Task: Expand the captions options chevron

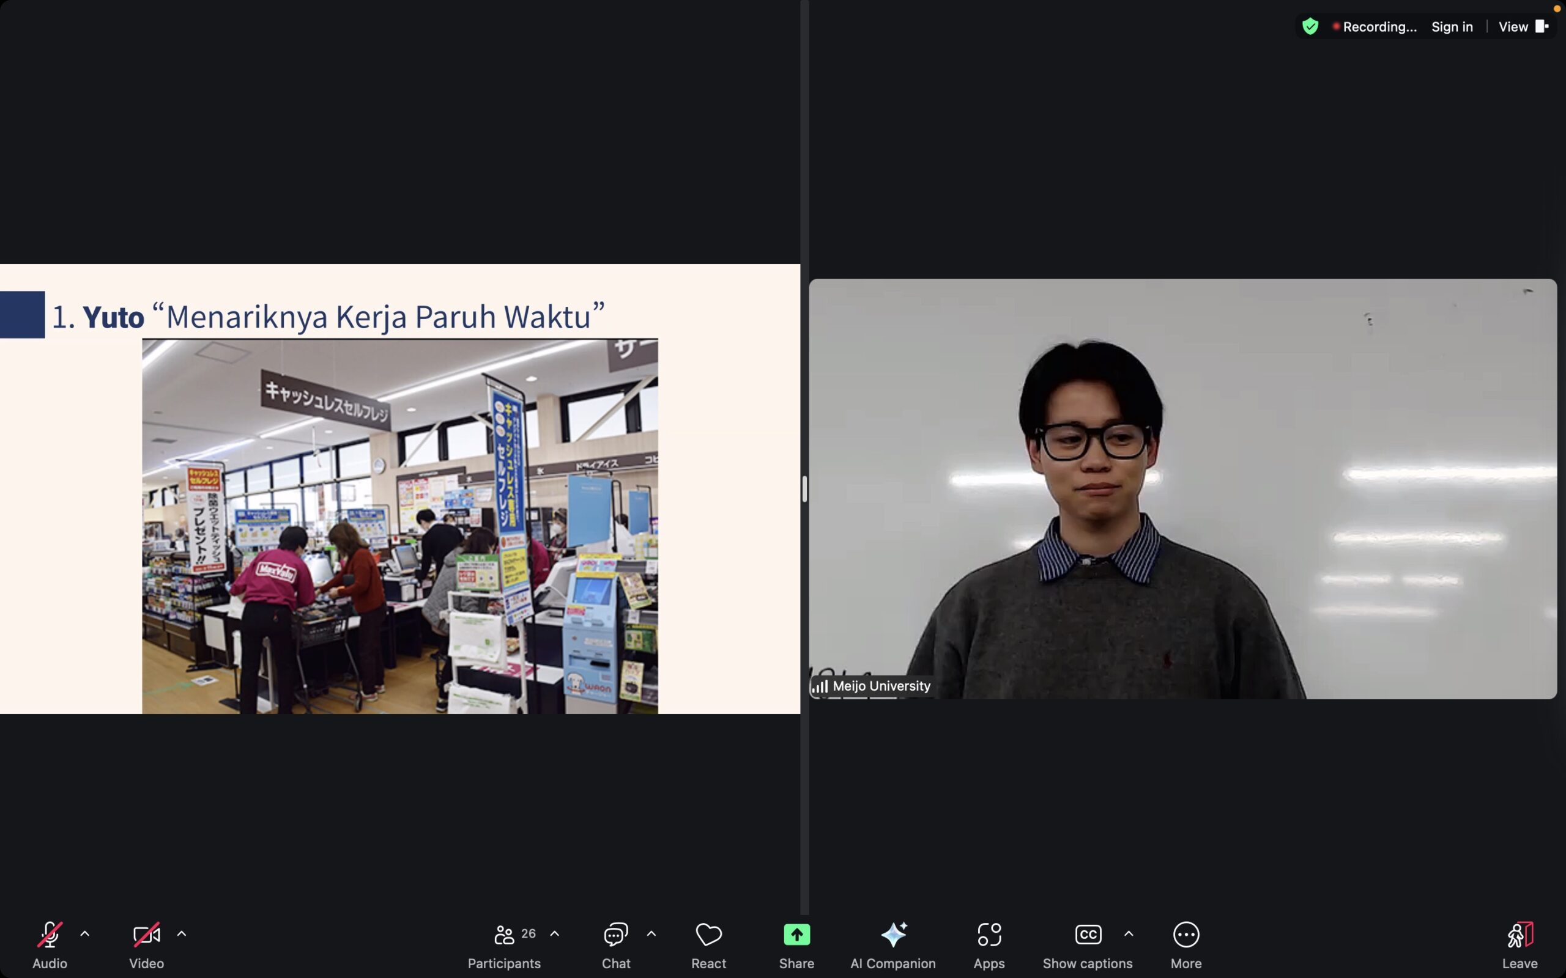Action: 1129,934
